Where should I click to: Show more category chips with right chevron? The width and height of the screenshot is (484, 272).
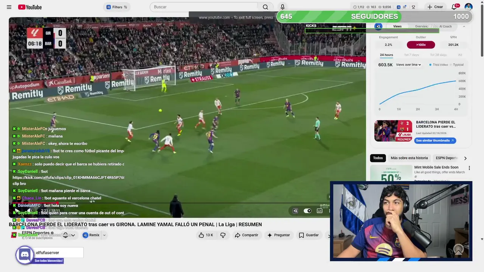[465, 158]
